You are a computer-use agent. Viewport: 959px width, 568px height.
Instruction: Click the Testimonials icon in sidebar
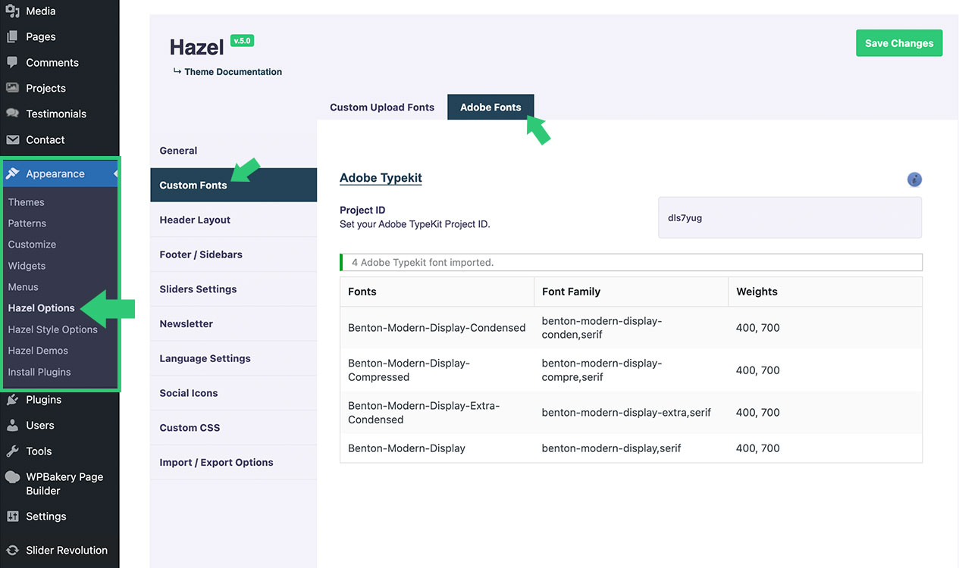tap(12, 114)
